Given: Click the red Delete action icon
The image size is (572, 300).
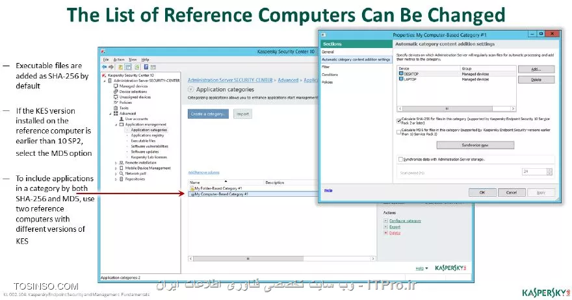Looking at the screenshot, I should click(385, 232).
